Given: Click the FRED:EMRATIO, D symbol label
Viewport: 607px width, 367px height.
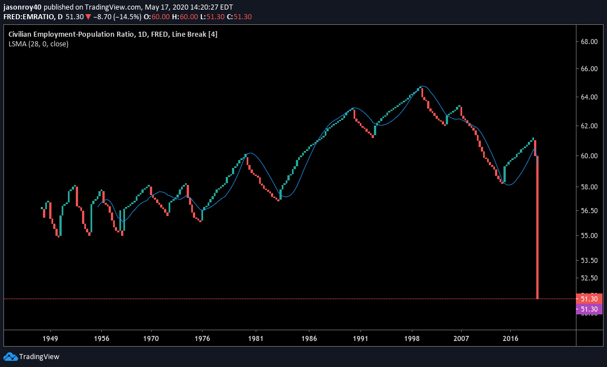Looking at the screenshot, I should pyautogui.click(x=33, y=16).
